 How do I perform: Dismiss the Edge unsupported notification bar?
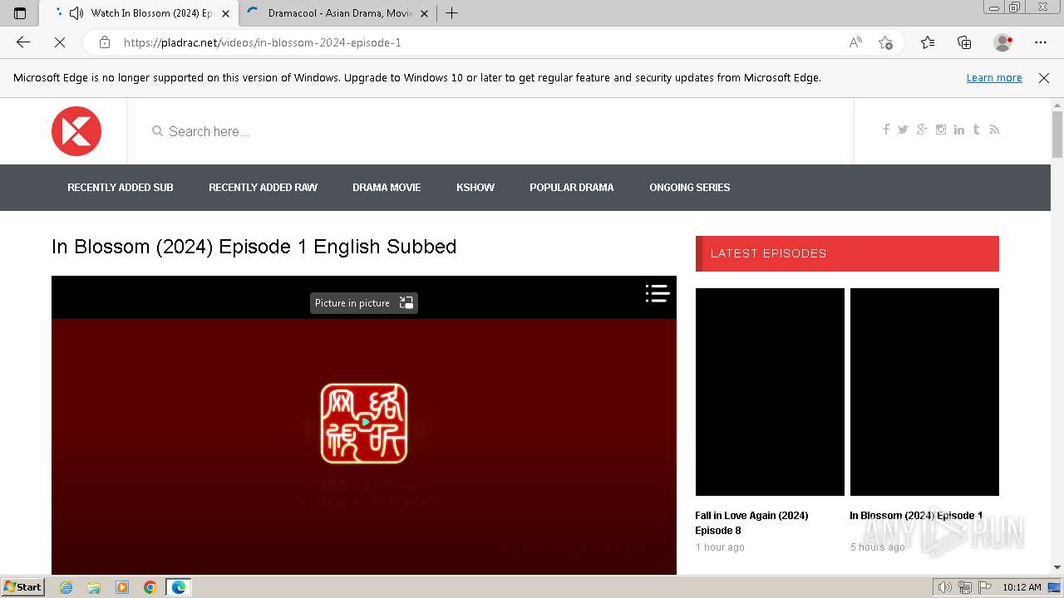pos(1044,78)
